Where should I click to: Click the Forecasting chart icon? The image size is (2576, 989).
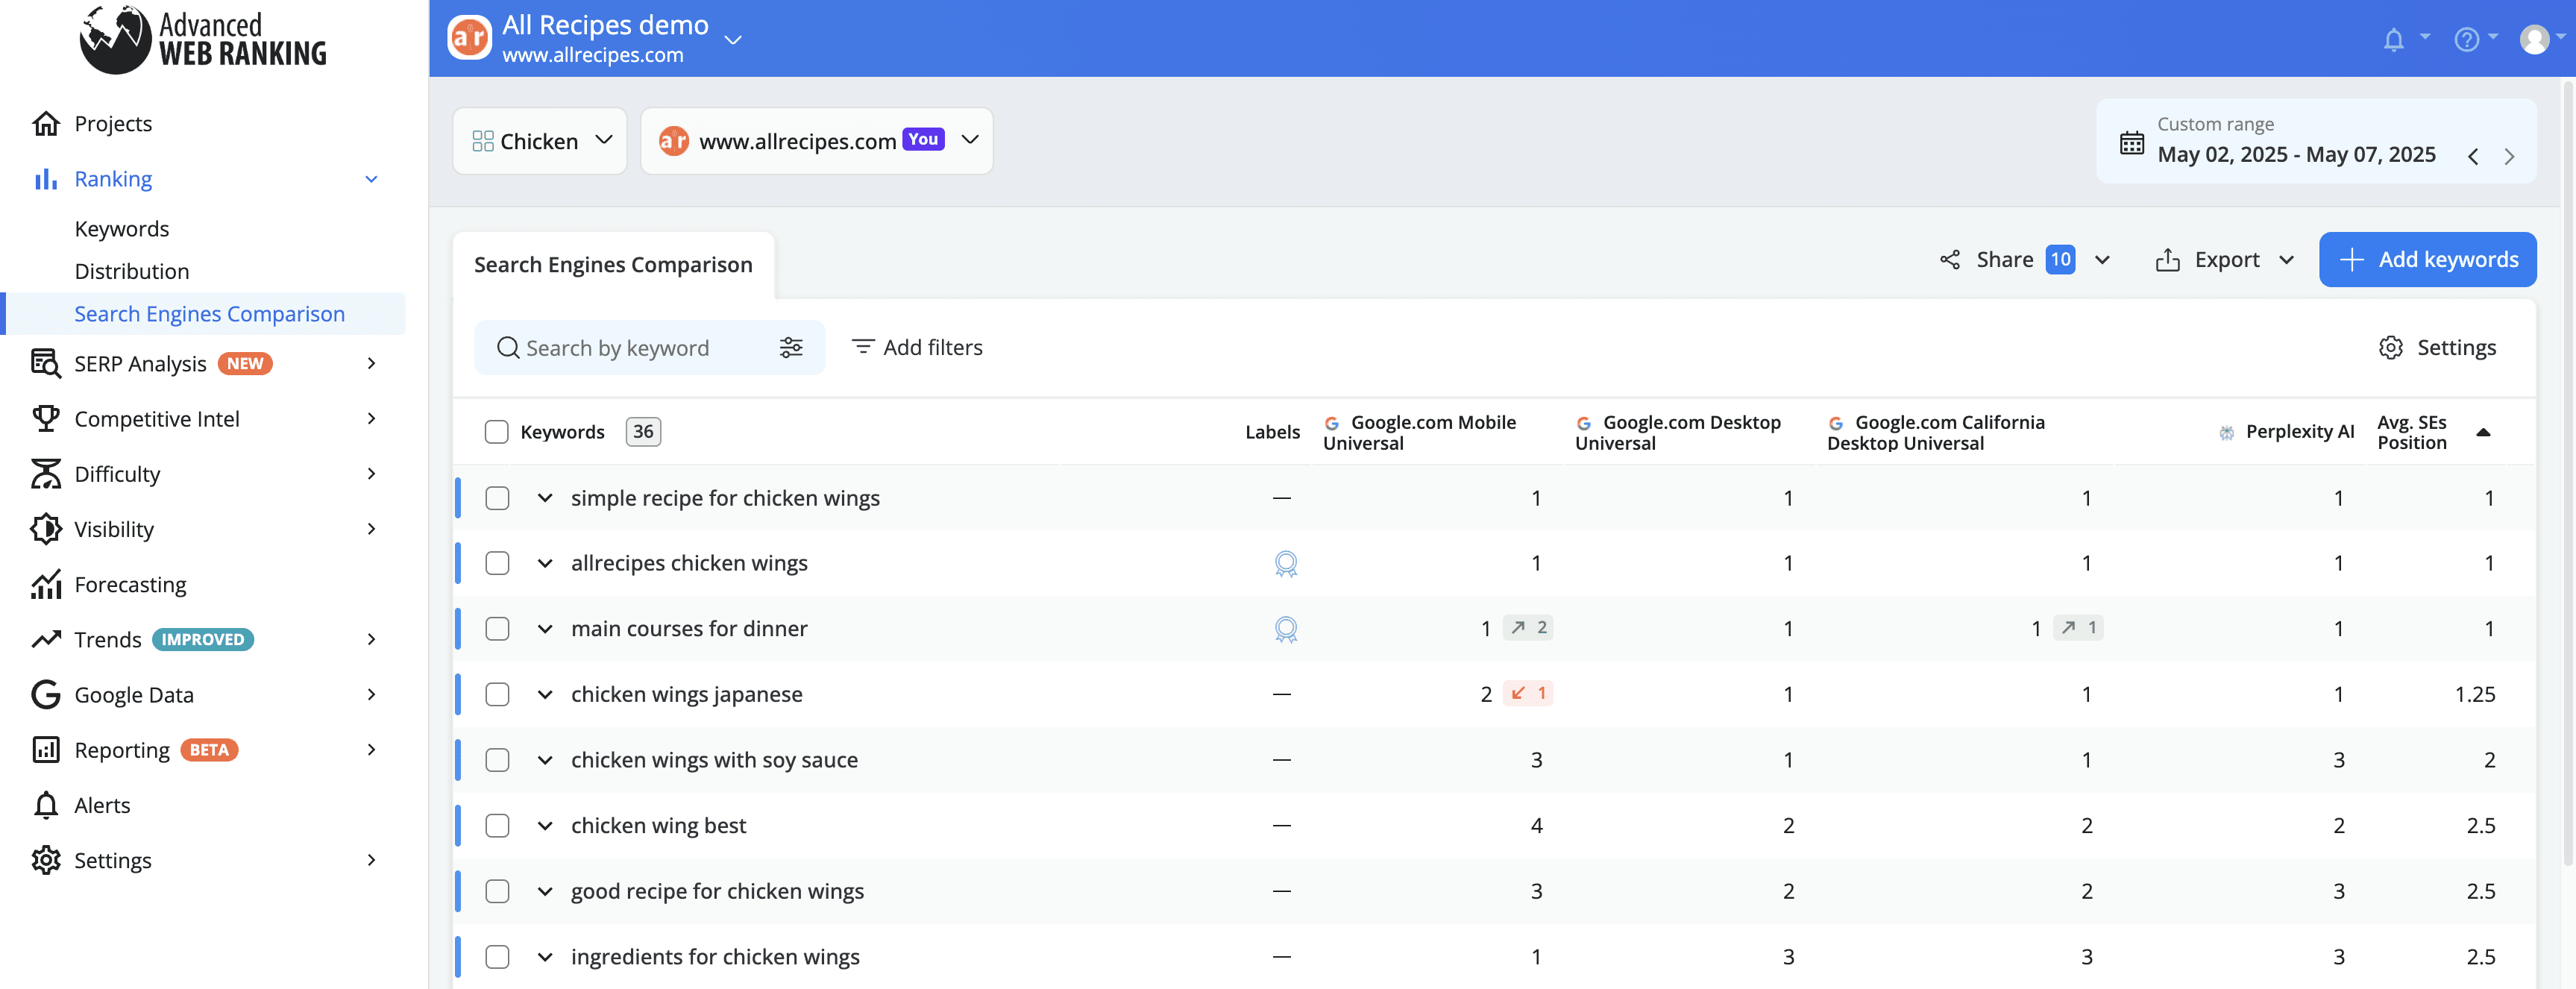pos(45,584)
